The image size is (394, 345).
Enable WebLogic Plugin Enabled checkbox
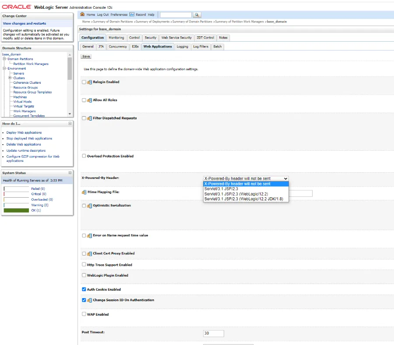(x=84, y=275)
